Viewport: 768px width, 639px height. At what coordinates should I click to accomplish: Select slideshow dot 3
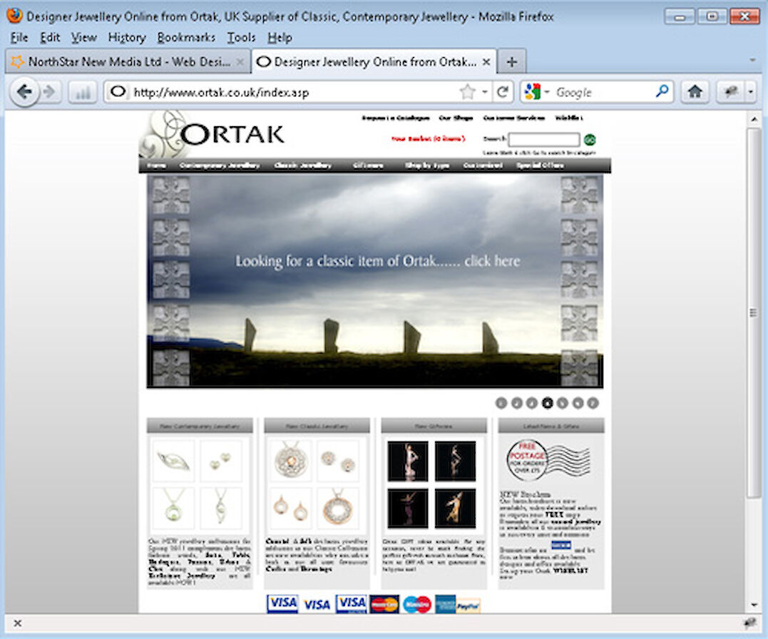(532, 403)
